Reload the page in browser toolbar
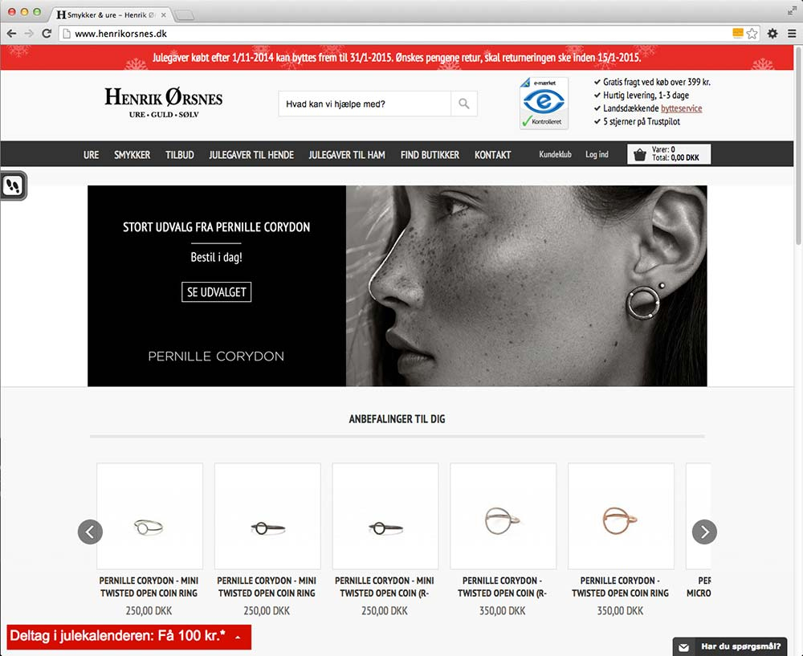 [x=47, y=34]
